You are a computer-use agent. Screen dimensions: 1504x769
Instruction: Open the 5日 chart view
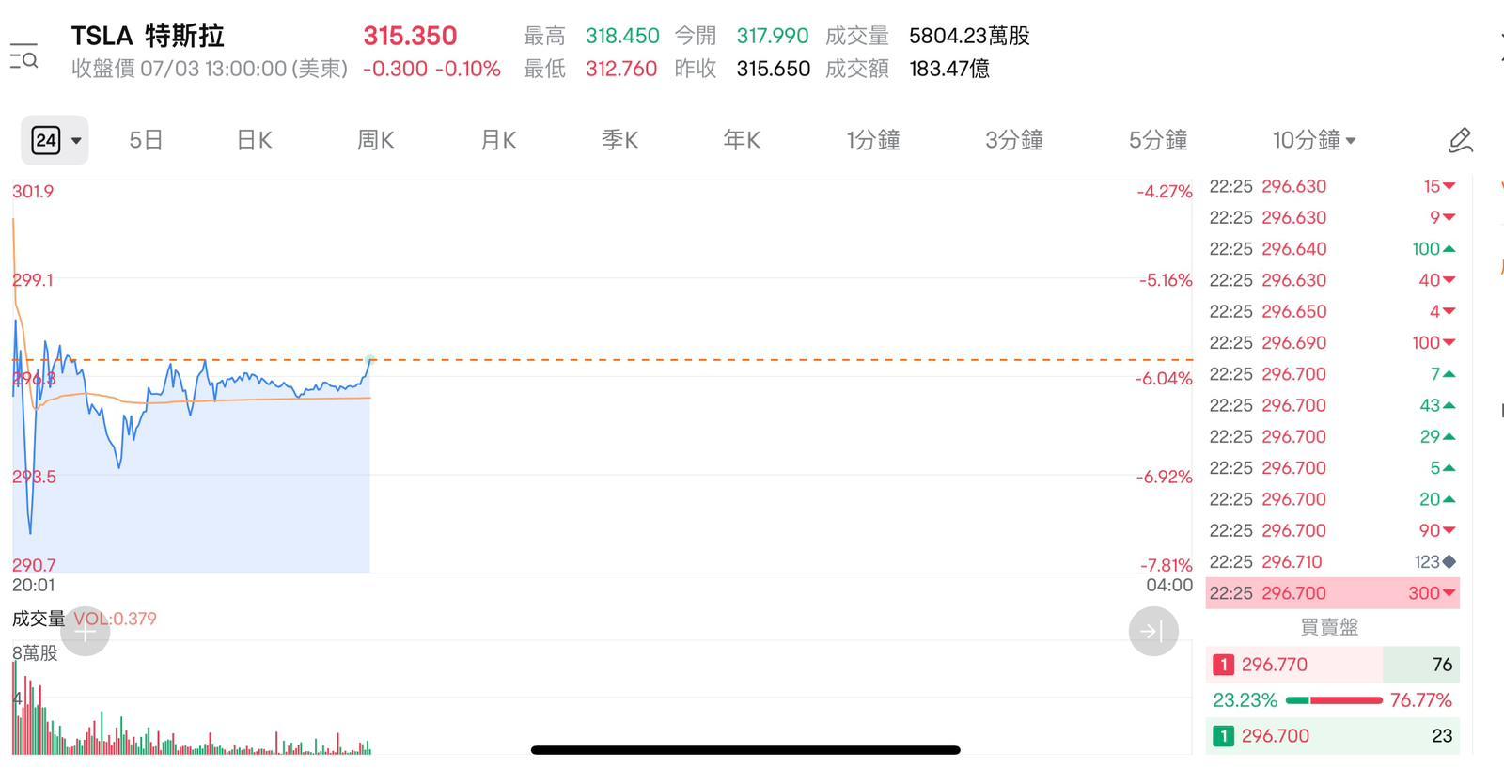click(146, 139)
